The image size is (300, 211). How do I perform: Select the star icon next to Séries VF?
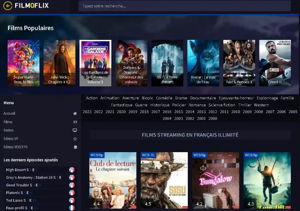(75, 138)
